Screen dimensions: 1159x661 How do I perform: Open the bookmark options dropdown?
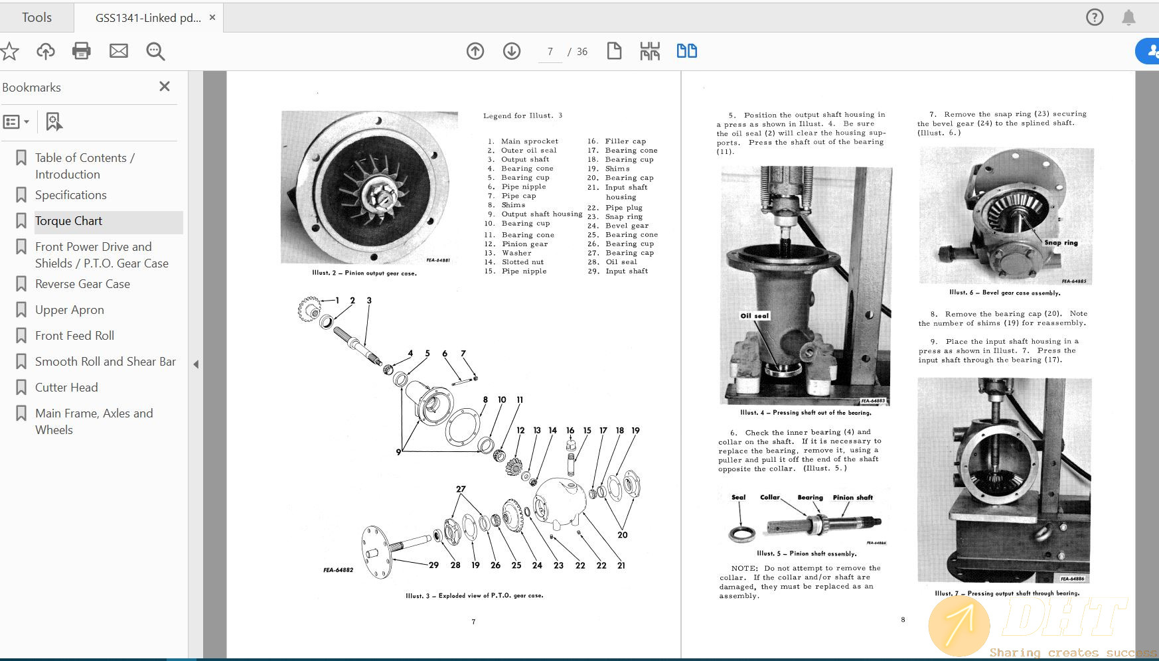pyautogui.click(x=17, y=121)
